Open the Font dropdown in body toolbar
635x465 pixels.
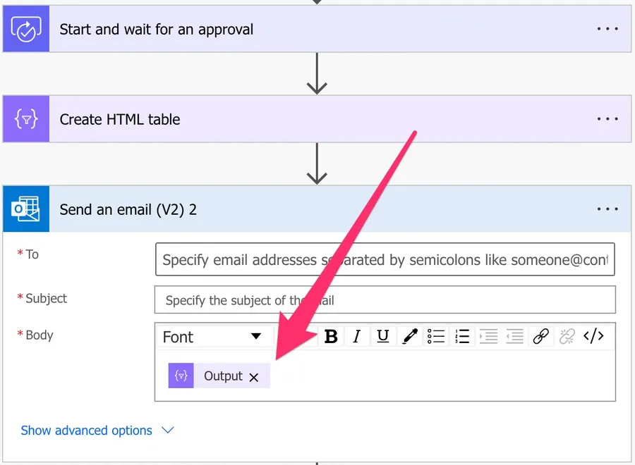pos(212,337)
